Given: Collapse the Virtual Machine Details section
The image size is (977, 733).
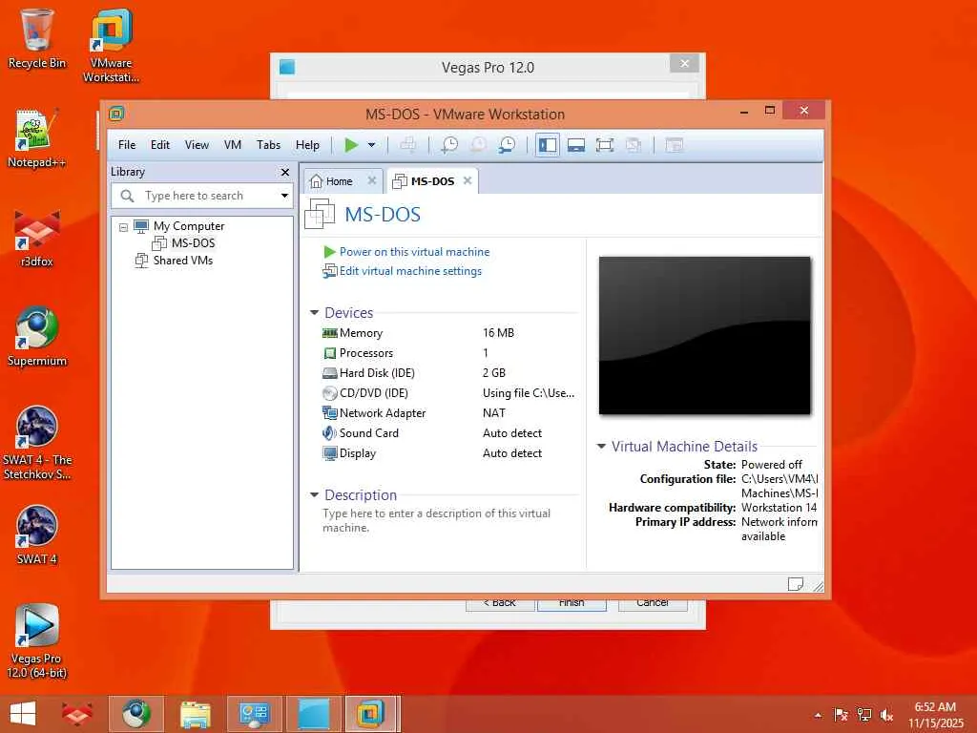Looking at the screenshot, I should pyautogui.click(x=601, y=447).
